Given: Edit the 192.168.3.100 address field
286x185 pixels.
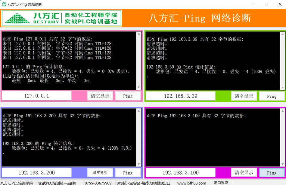Looking at the screenshot, I should click(x=181, y=172).
